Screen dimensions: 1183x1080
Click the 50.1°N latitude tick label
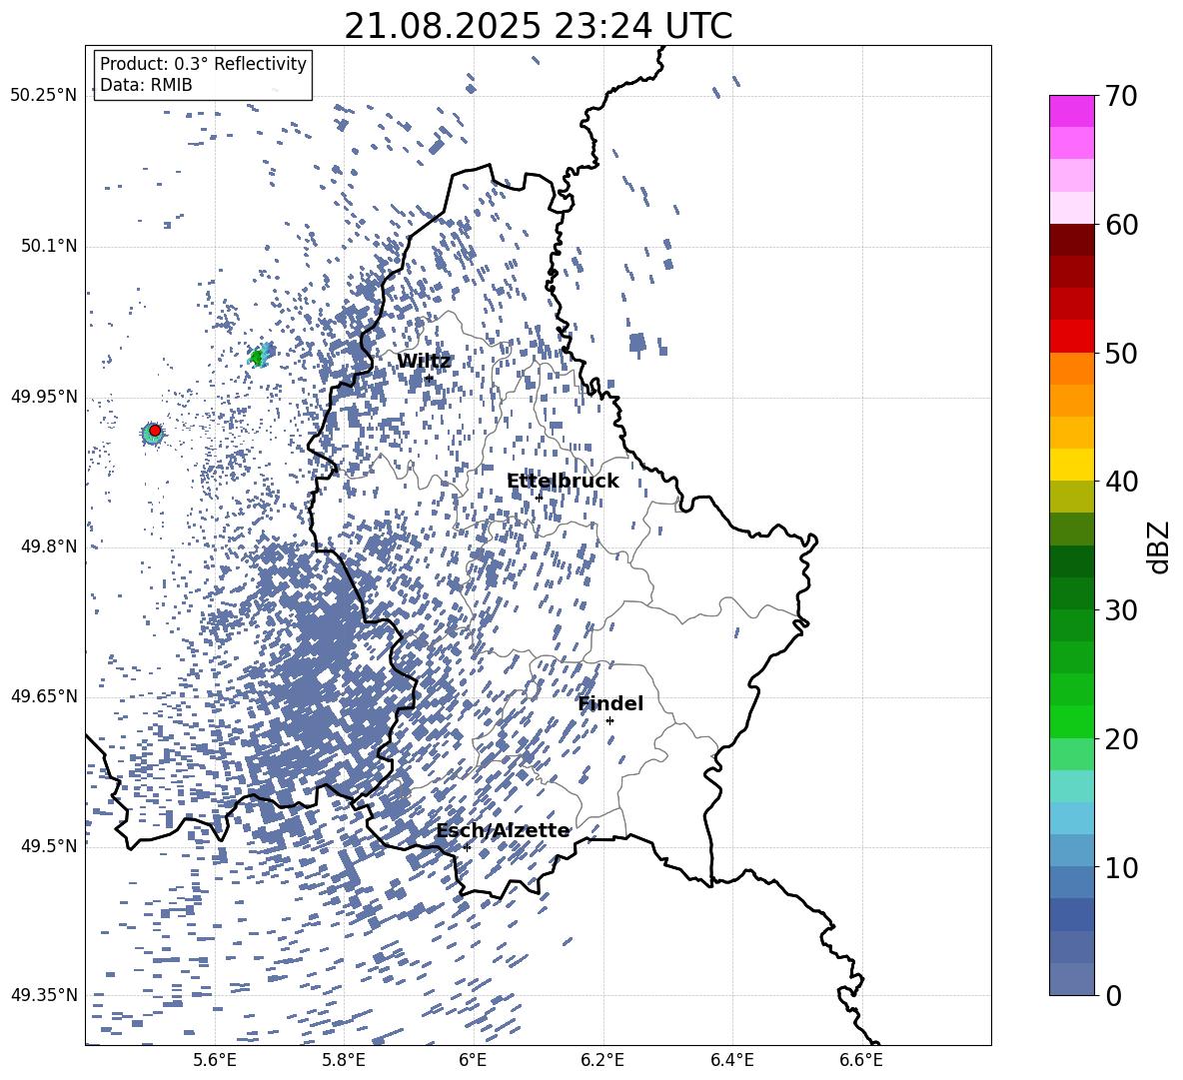50,246
